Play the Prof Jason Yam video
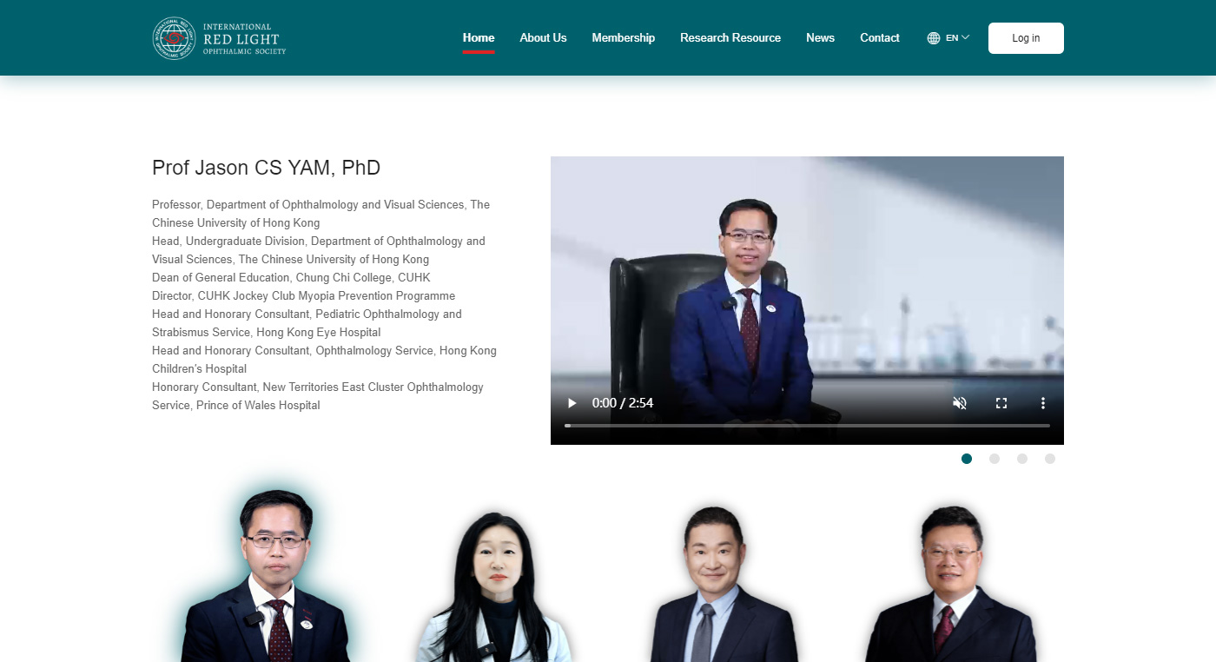Viewport: 1216px width, 662px height. point(572,403)
